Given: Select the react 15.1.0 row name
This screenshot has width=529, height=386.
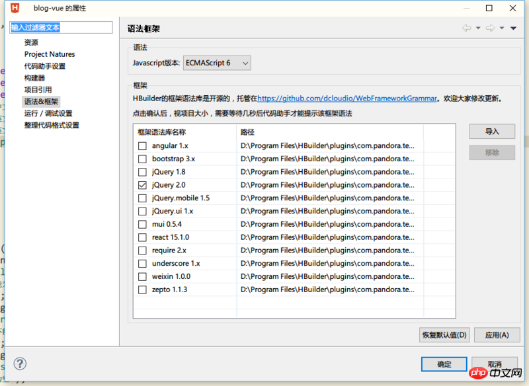Looking at the screenshot, I should click(x=171, y=237).
